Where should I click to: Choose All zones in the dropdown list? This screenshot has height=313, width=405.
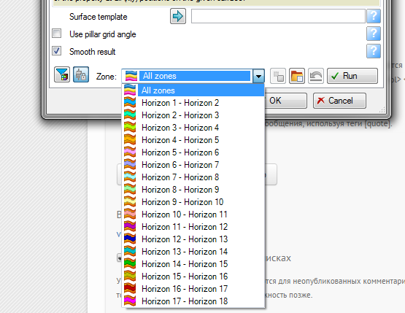pyautogui.click(x=193, y=90)
